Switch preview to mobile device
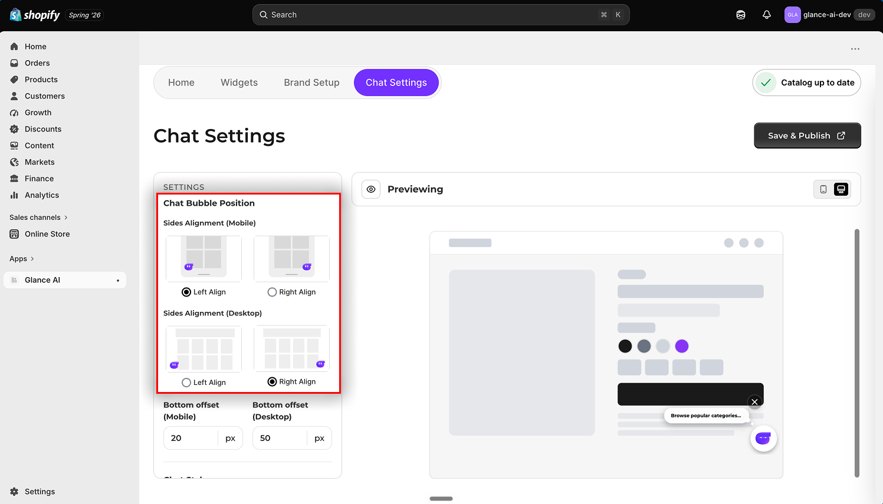This screenshot has height=504, width=883. [x=823, y=189]
